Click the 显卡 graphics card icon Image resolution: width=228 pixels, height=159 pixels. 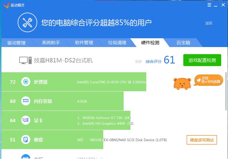(26, 120)
